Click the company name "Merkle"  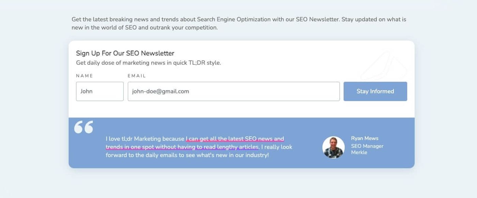point(359,152)
